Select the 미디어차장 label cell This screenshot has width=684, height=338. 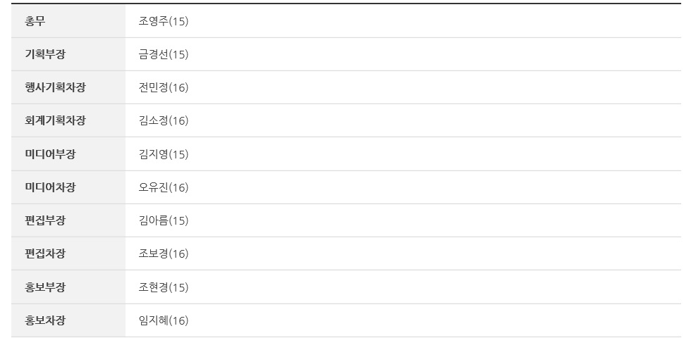pos(50,187)
